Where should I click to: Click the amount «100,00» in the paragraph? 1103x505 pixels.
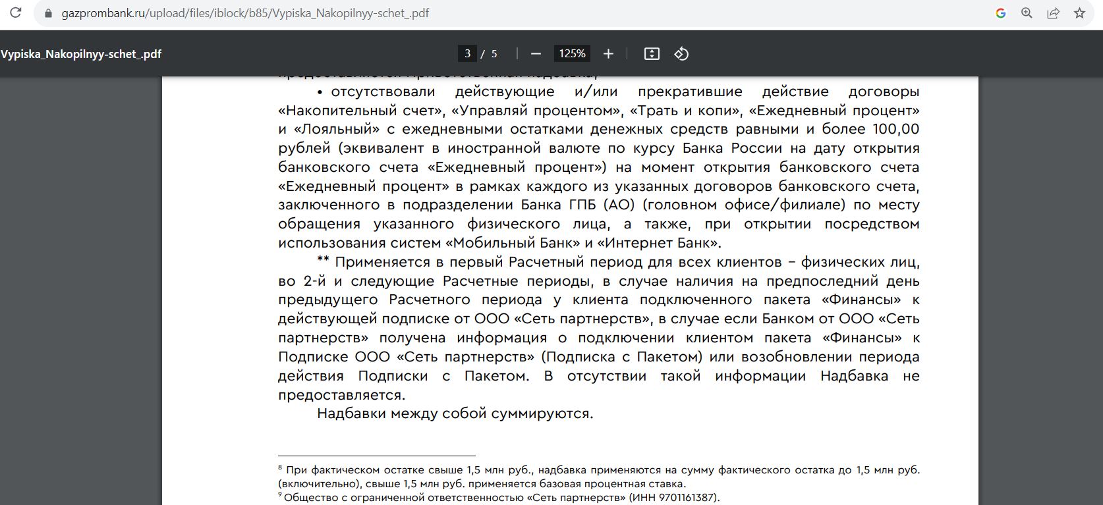896,129
